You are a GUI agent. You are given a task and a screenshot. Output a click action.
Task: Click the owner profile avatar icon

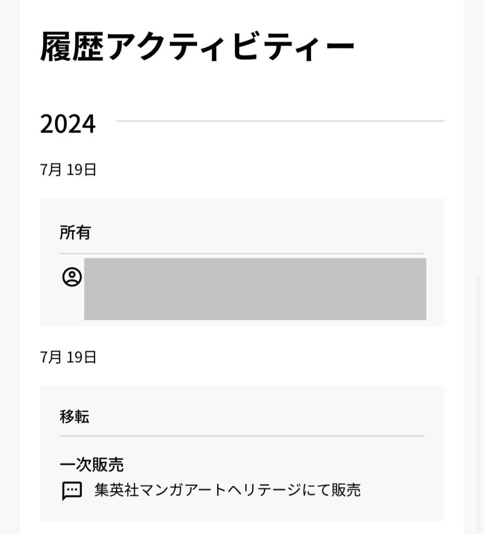[x=72, y=277]
